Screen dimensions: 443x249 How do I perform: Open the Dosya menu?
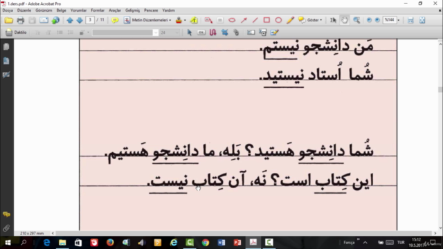coord(8,10)
